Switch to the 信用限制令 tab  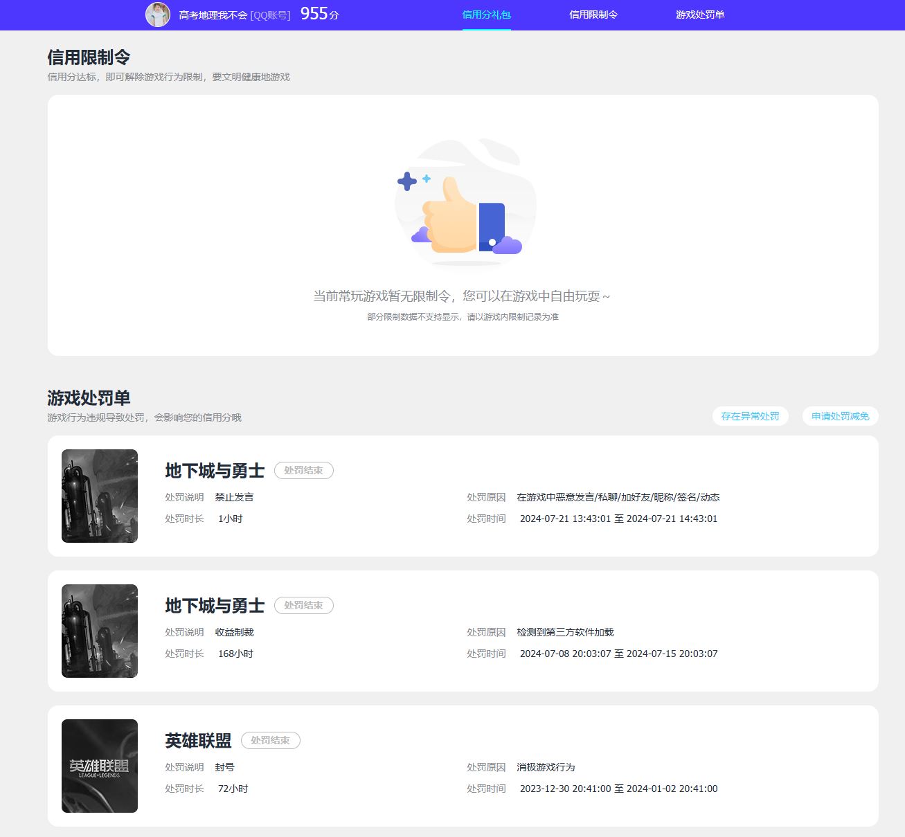pos(593,15)
